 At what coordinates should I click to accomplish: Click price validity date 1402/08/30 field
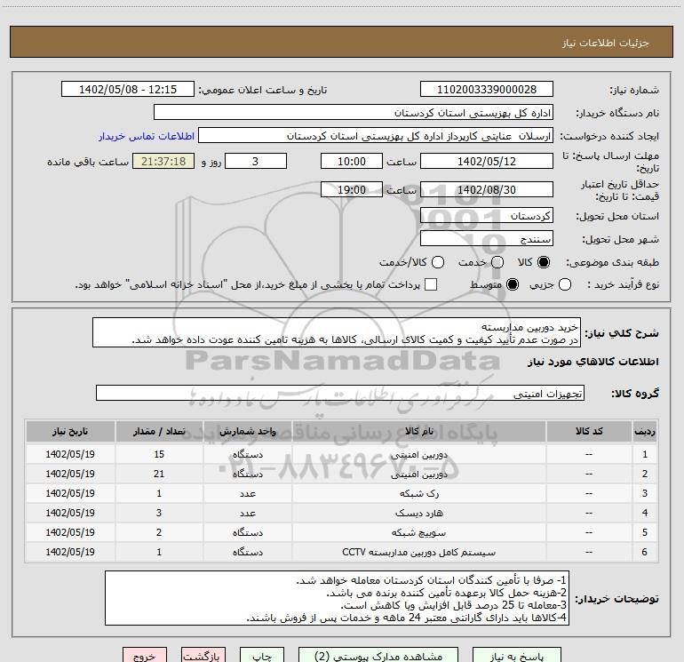coord(487,189)
